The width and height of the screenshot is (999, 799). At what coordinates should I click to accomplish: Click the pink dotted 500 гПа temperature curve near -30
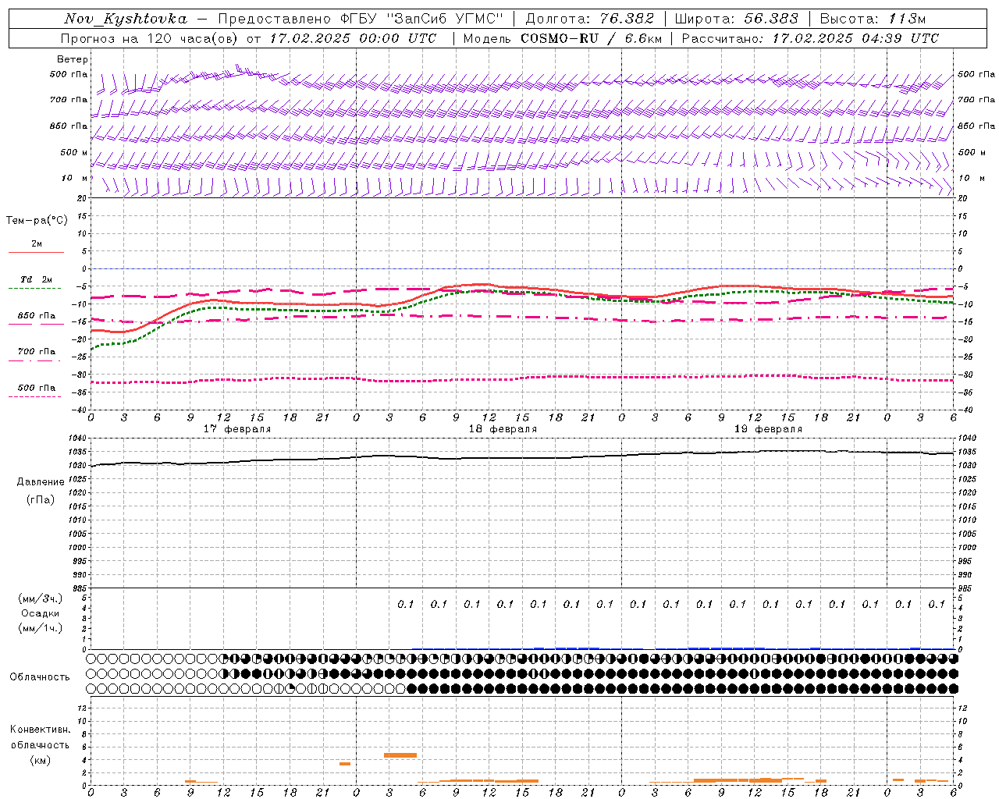[x=523, y=378]
